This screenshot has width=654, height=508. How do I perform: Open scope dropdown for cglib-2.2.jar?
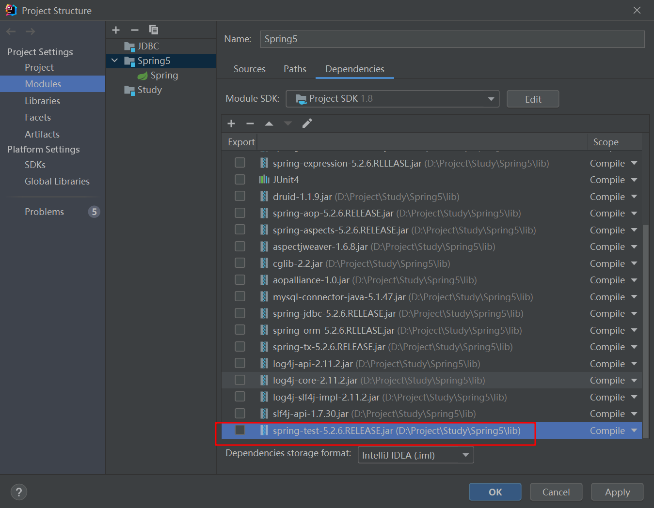click(x=613, y=263)
